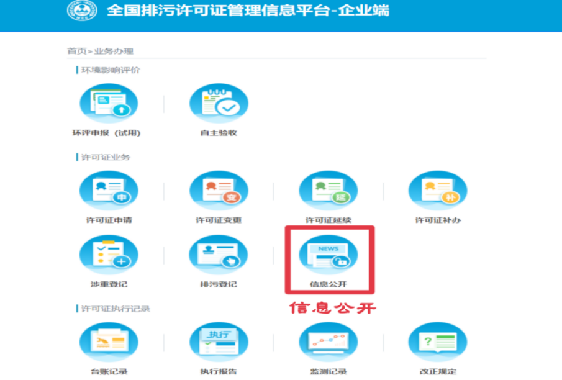Open the 环评申报（试用） icon
Viewport: 562px width, 380px height.
point(109,104)
